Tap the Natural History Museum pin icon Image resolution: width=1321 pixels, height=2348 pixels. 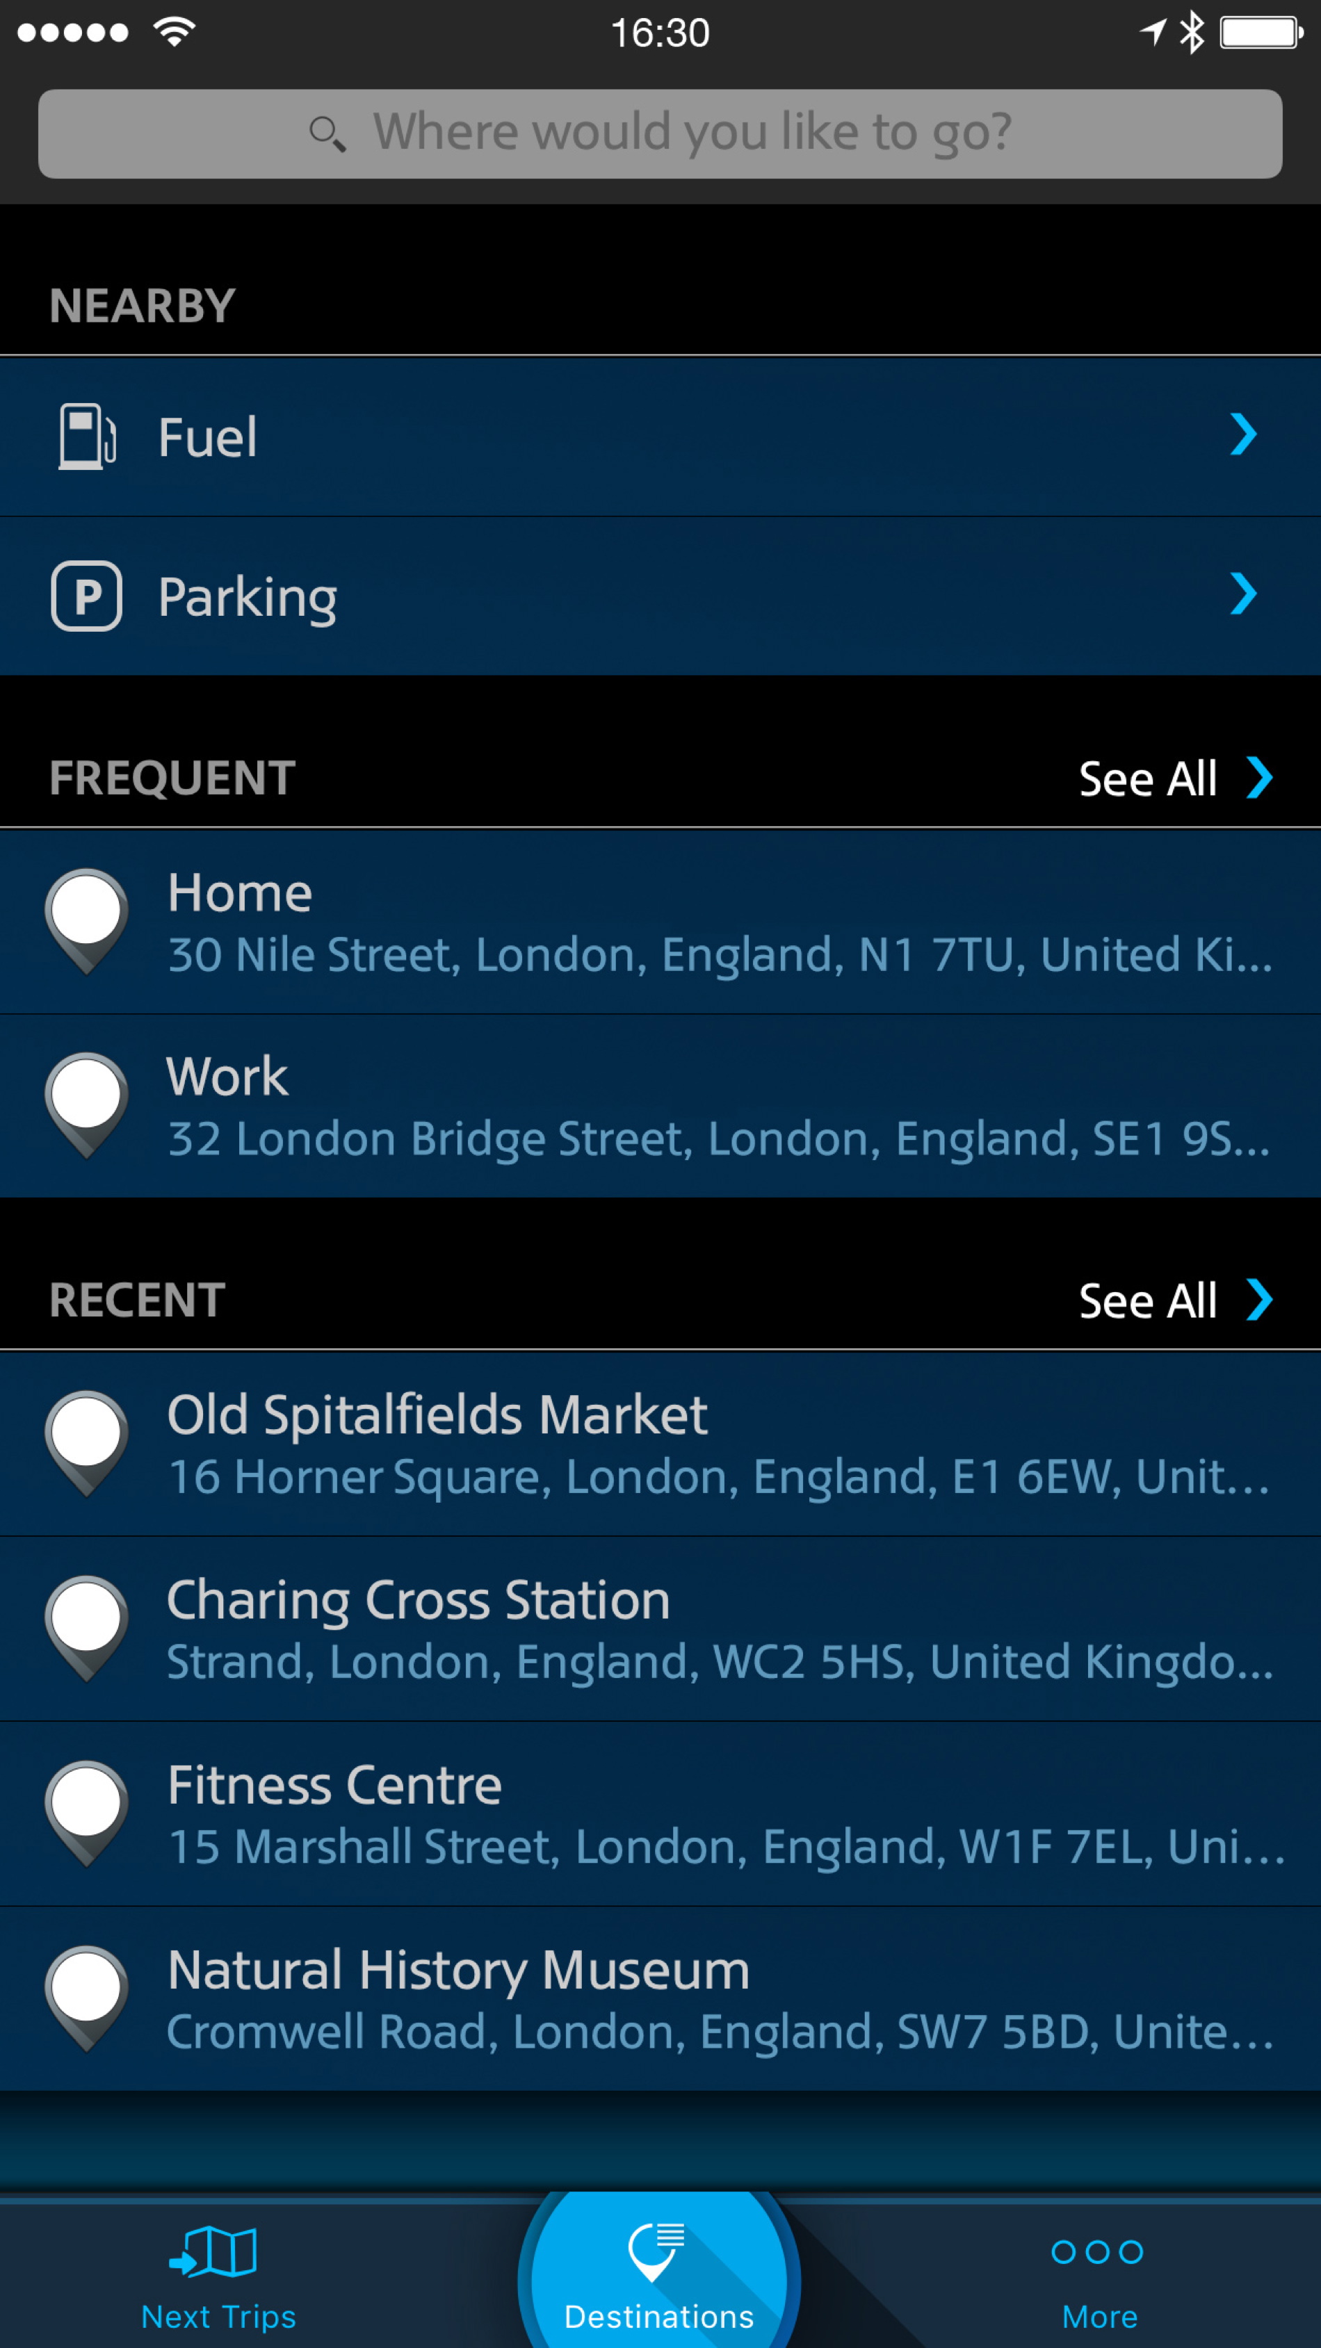tap(87, 1997)
